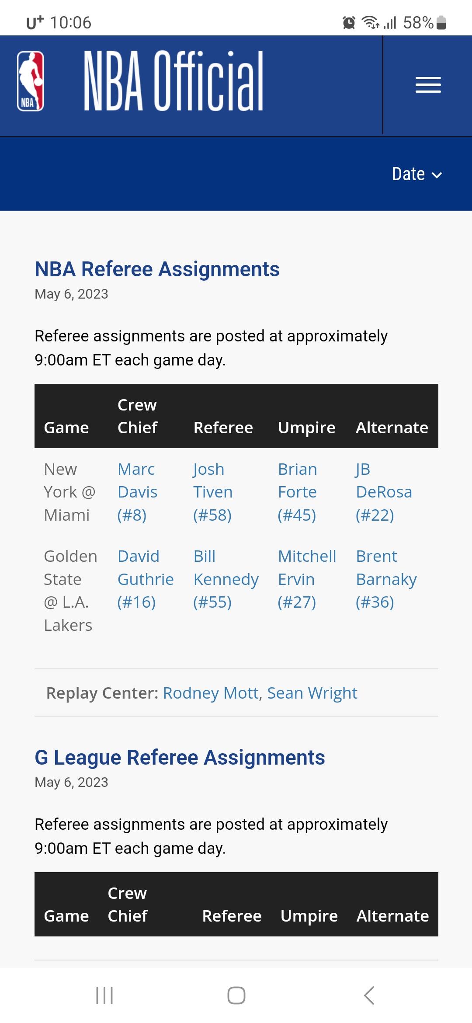Tap Android recent apps button
Viewport: 472px width, 1023px height.
[104, 995]
